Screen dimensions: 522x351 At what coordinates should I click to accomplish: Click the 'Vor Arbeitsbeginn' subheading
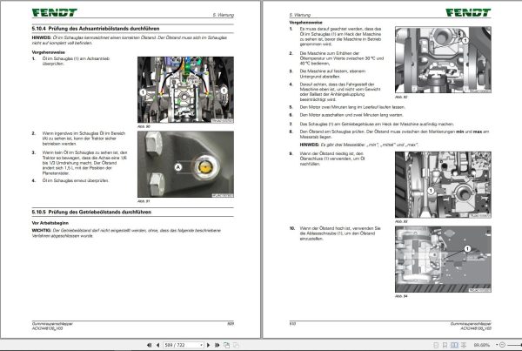coord(50,223)
